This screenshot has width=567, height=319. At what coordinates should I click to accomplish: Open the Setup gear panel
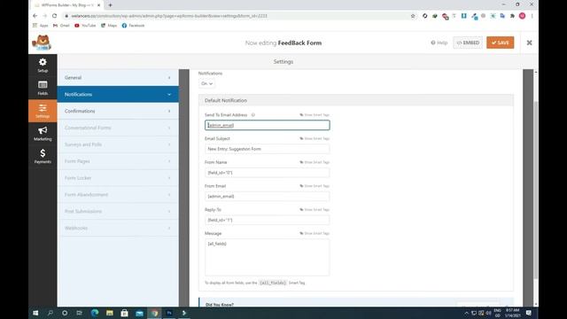pos(43,65)
